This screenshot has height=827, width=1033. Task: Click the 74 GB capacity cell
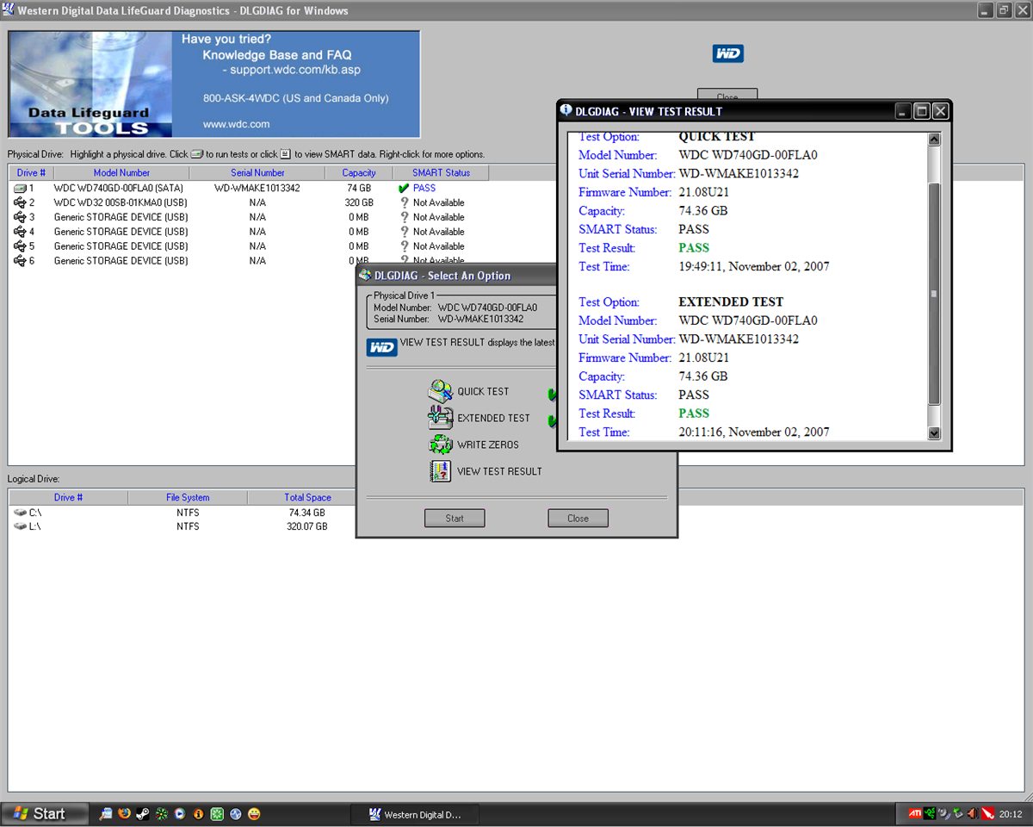pyautogui.click(x=359, y=188)
